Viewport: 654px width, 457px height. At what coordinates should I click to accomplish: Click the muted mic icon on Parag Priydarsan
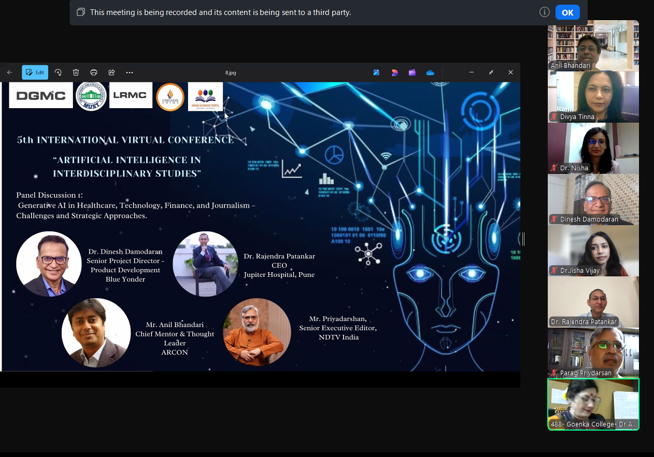554,373
